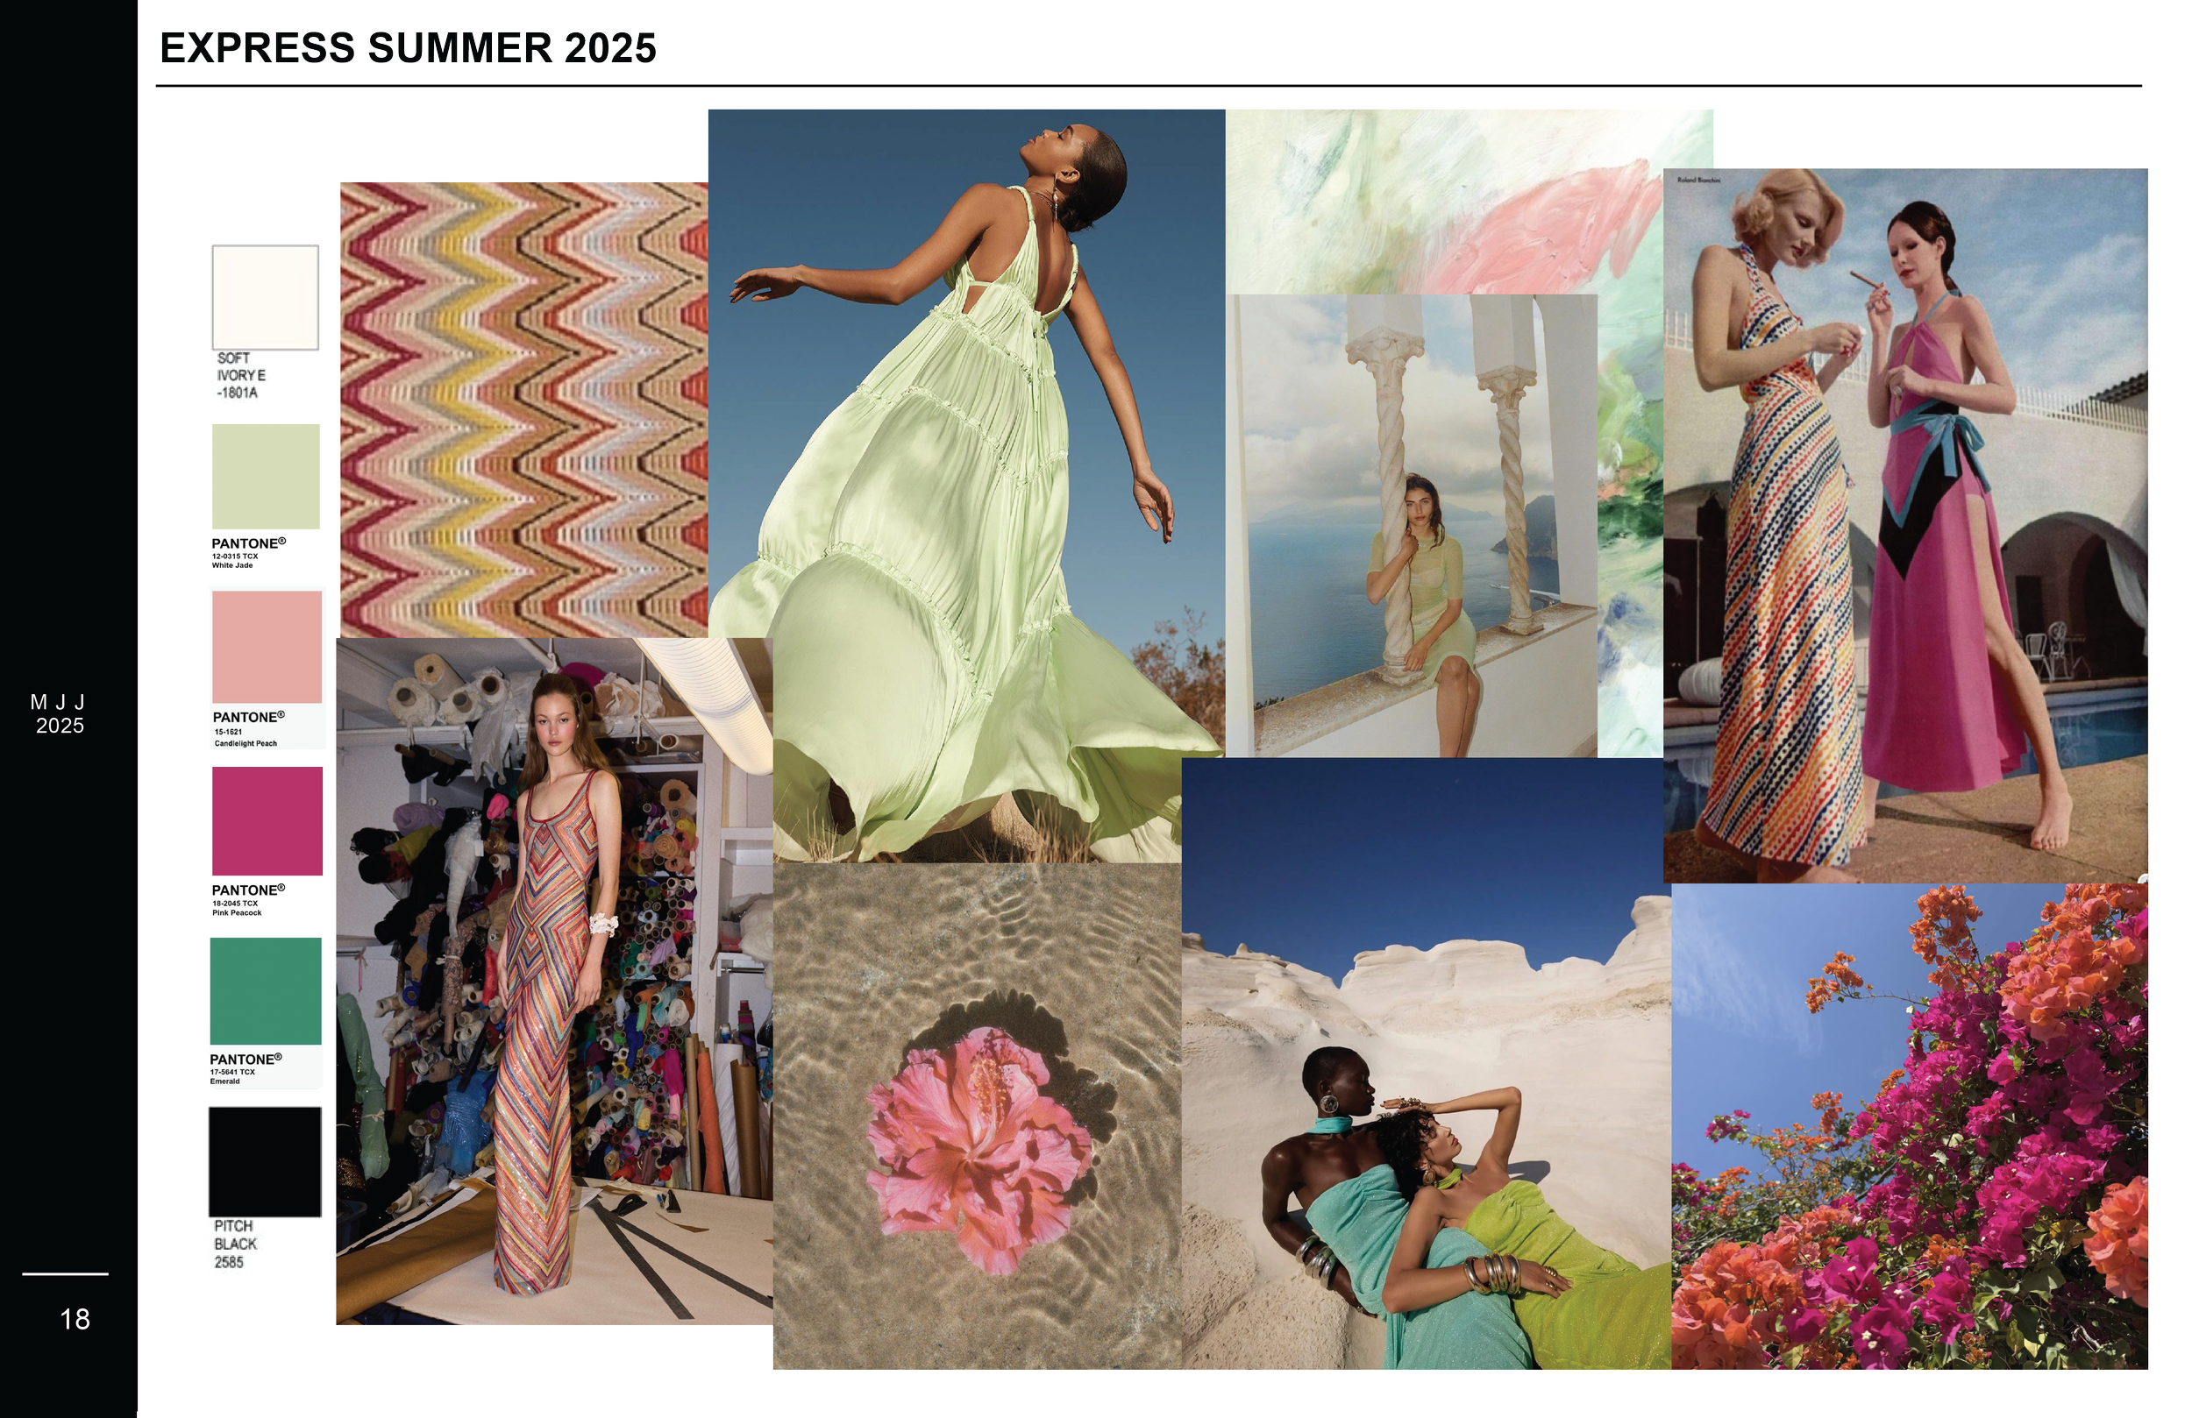This screenshot has height=1418, width=2192.
Task: Click the Pitch Black swatch
Action: 266,1161
